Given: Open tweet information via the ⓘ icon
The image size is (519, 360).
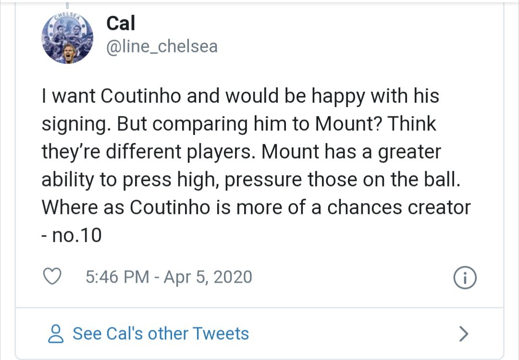Looking at the screenshot, I should [x=464, y=277].
